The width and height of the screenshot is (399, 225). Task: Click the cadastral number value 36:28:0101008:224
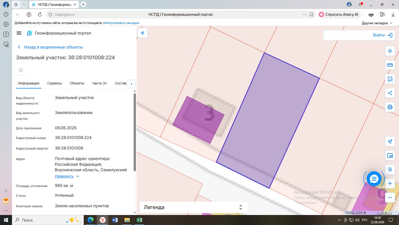coord(73,138)
